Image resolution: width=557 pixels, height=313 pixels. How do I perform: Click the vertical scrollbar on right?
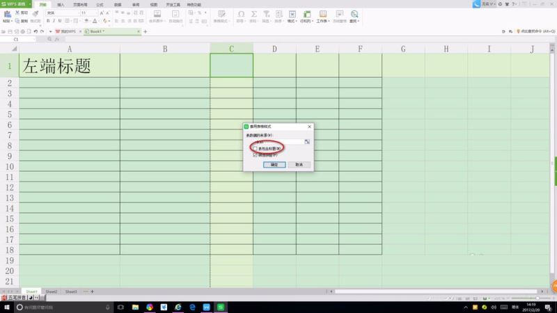[x=552, y=163]
